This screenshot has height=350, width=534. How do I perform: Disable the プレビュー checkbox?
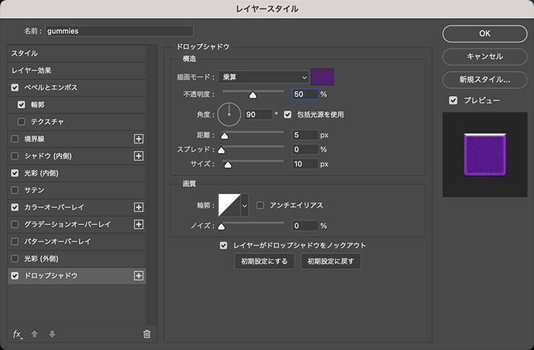point(453,100)
